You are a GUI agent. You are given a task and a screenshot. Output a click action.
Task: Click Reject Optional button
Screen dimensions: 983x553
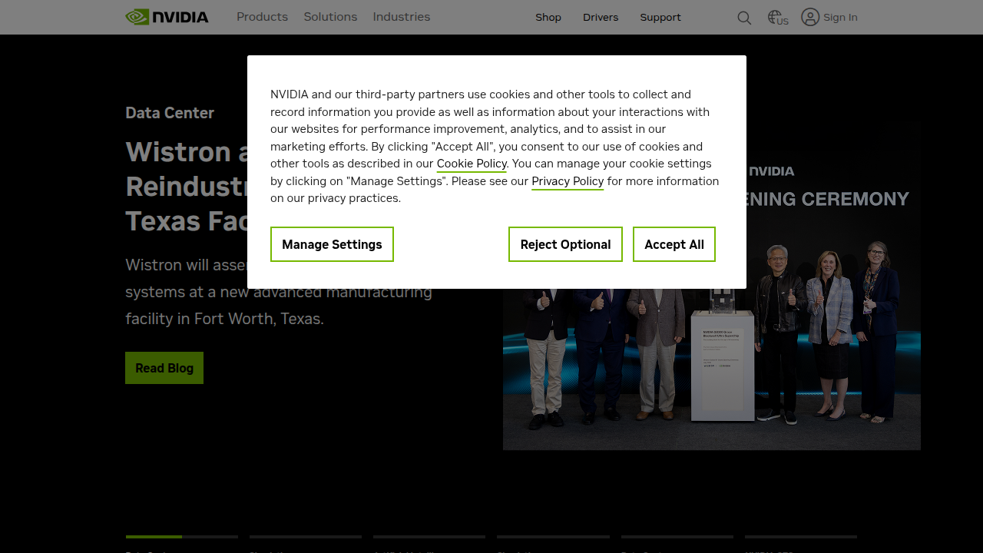(x=565, y=244)
